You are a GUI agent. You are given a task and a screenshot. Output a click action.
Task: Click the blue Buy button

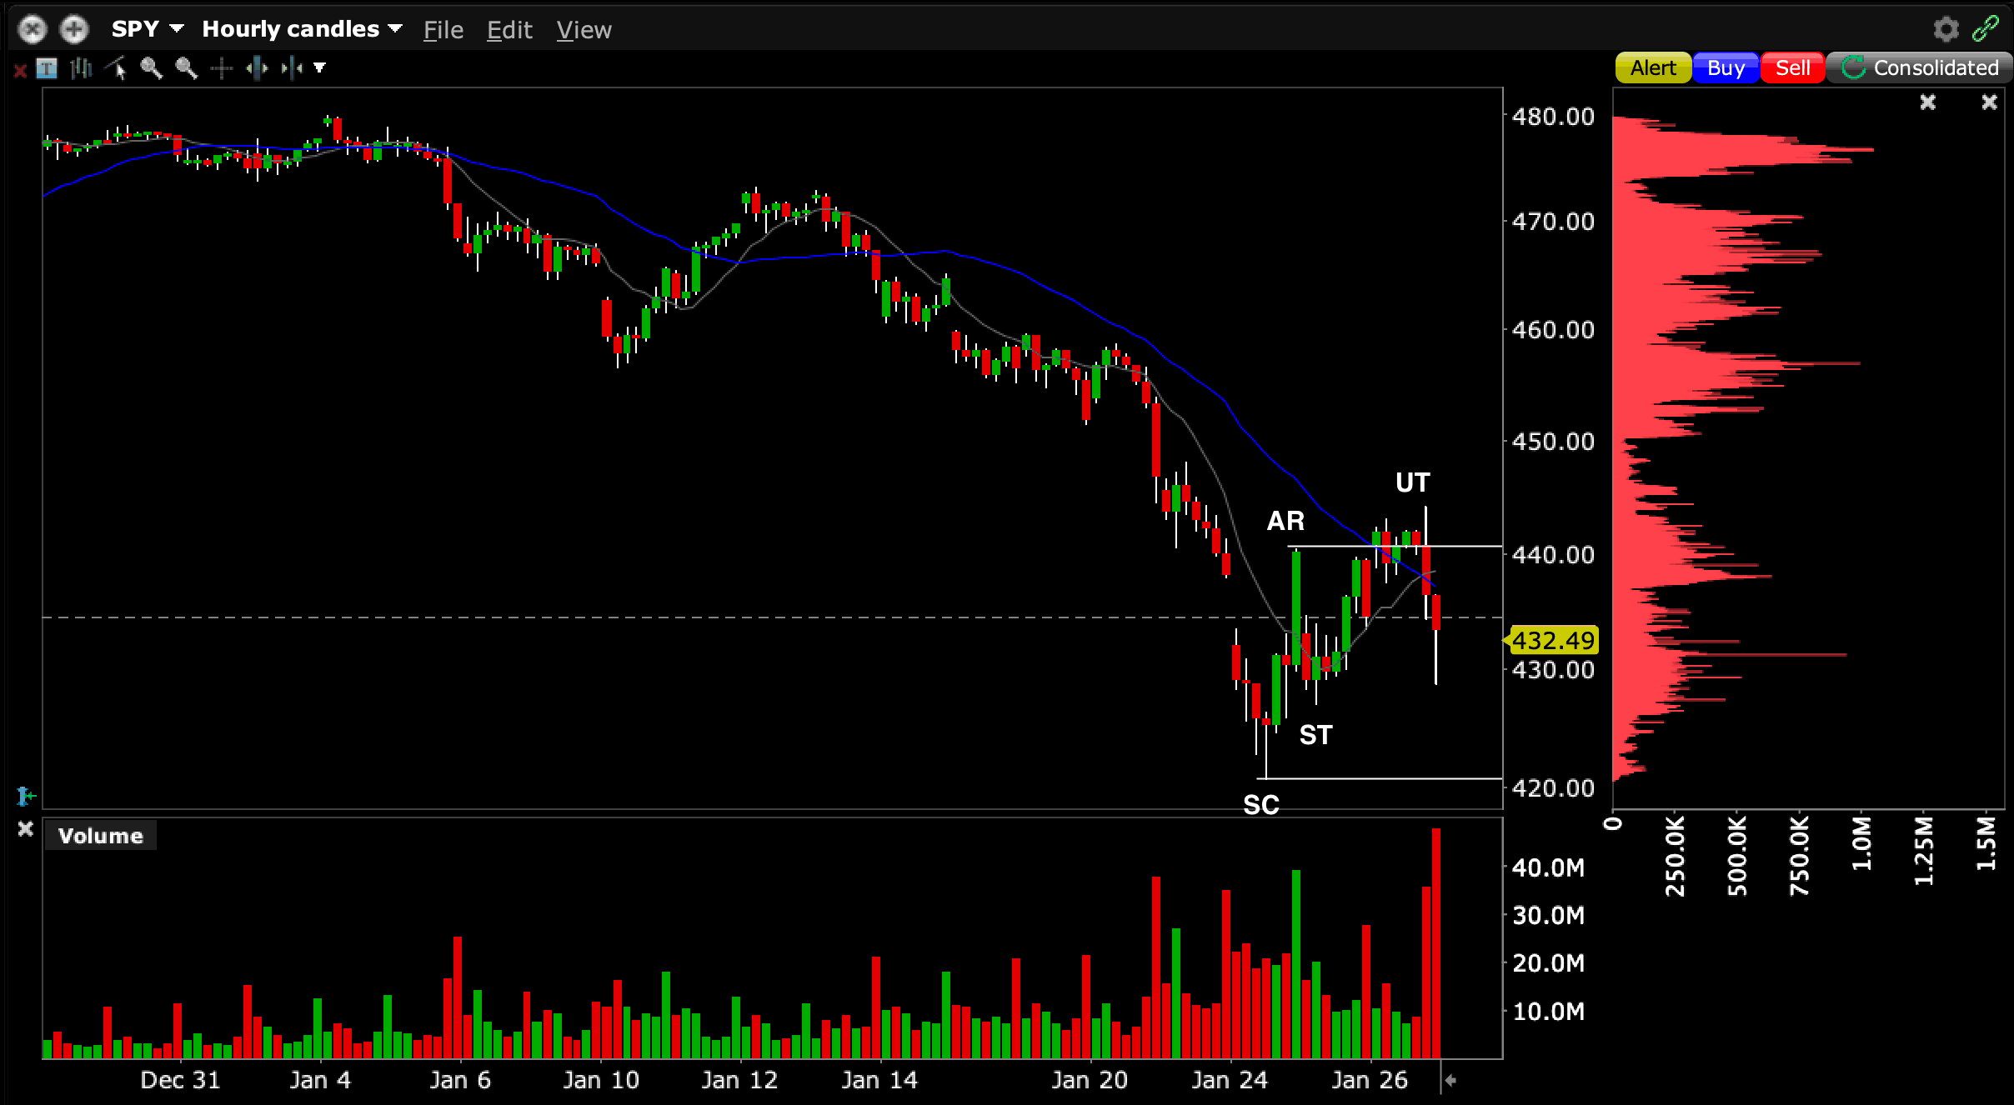pos(1726,68)
